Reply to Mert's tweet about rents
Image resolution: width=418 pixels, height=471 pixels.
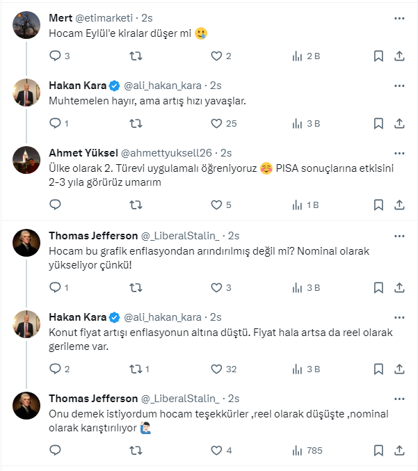click(x=56, y=56)
